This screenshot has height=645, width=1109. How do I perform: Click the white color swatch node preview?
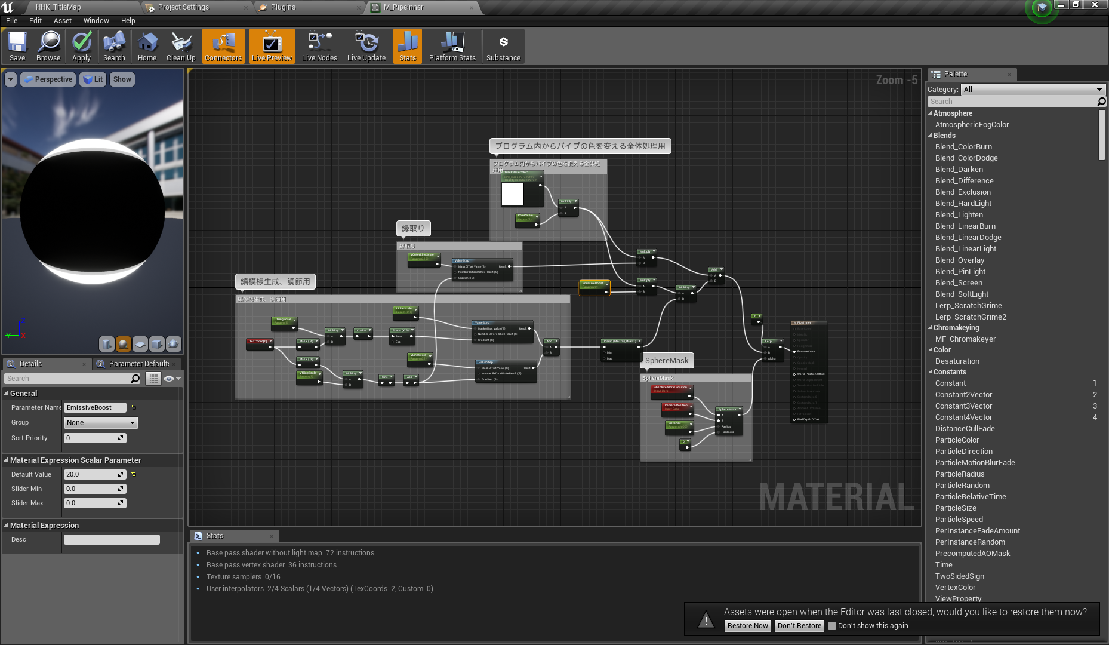[512, 194]
